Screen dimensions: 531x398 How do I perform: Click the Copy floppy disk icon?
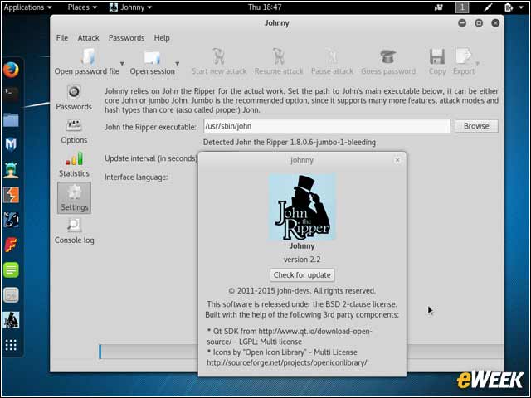437,56
